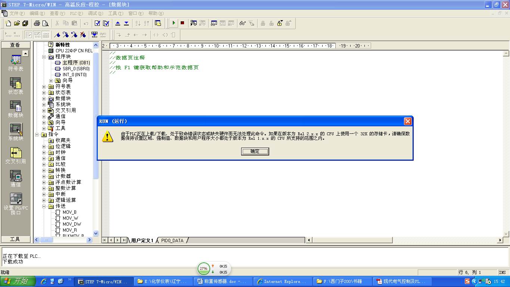Expand the 位逻辑 instruction folder
Screen dimensions: 510x287
44,146
